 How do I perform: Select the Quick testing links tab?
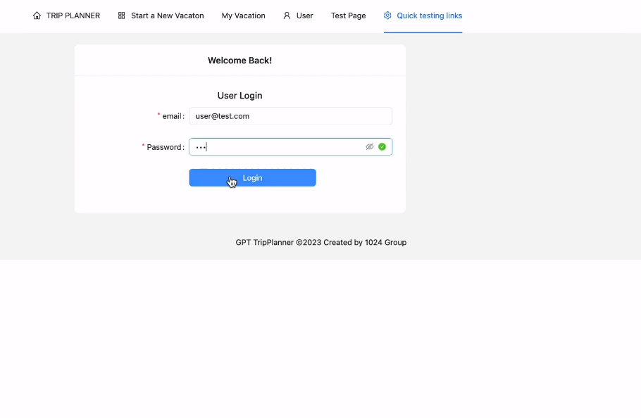click(x=429, y=15)
